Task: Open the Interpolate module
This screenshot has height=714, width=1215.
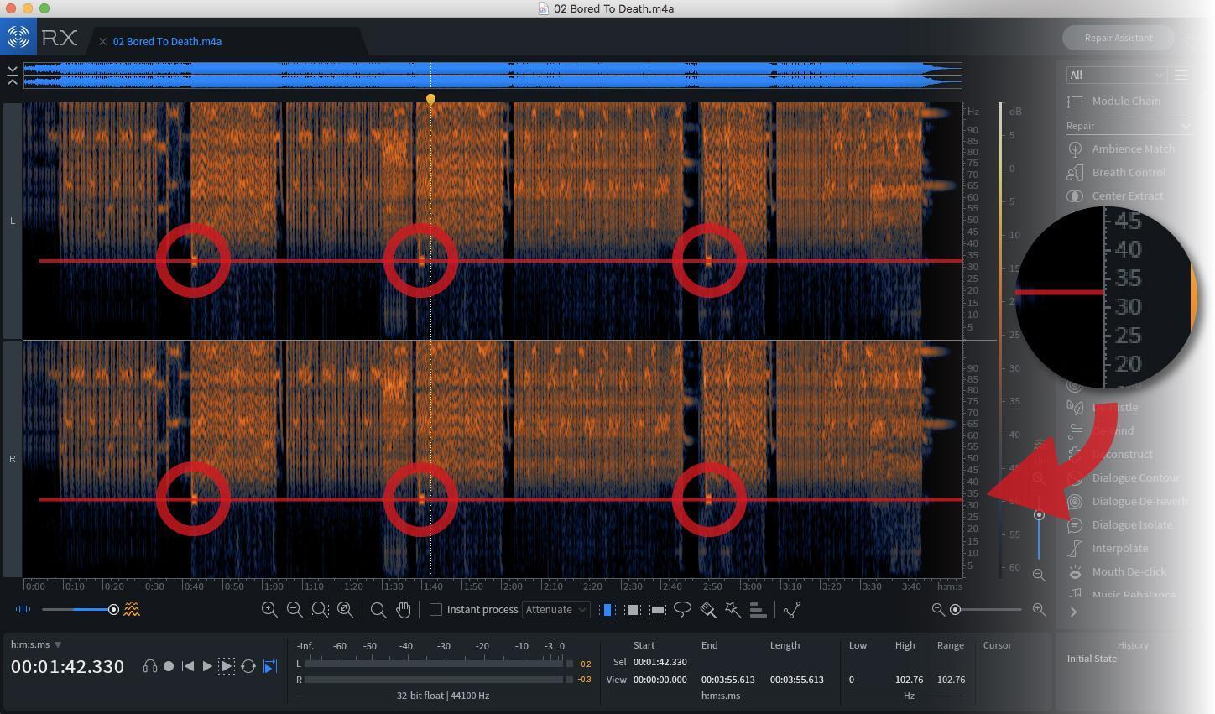Action: (x=1120, y=548)
